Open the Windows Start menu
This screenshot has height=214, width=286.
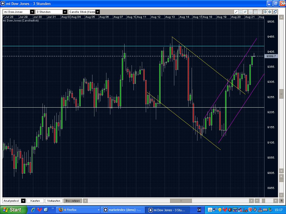coord(14,210)
